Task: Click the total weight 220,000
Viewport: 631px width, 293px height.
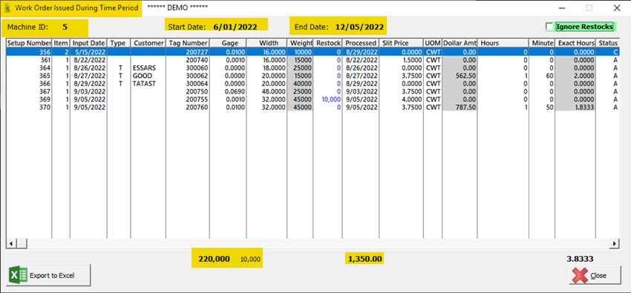Action: (214, 259)
